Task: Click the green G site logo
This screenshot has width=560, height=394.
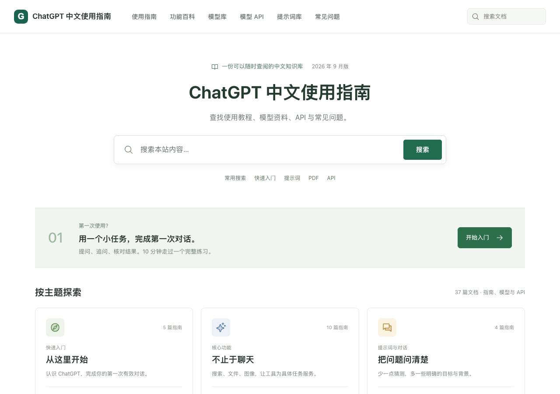Action: pyautogui.click(x=21, y=17)
